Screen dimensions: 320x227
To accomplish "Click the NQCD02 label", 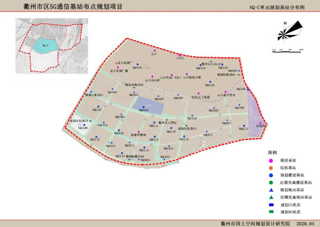I will pyautogui.click(x=213, y=111).
